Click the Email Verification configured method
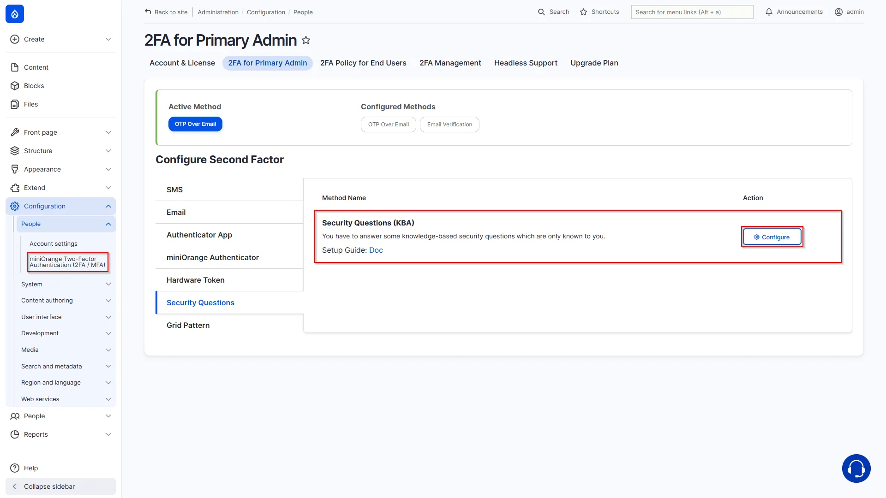Viewport: 886px width, 498px height. point(449,125)
